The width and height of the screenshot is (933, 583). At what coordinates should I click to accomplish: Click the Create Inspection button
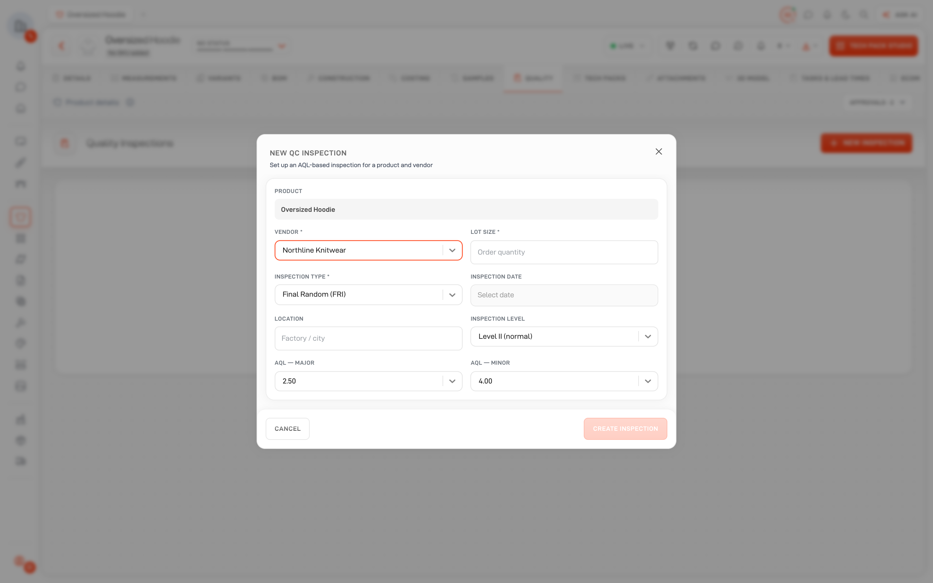(625, 429)
